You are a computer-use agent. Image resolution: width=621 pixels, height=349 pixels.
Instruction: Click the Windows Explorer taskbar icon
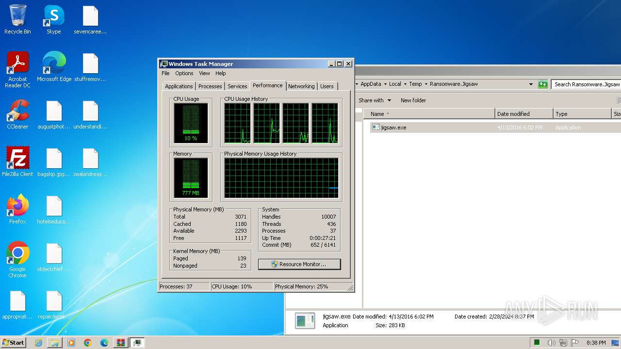tap(55, 343)
